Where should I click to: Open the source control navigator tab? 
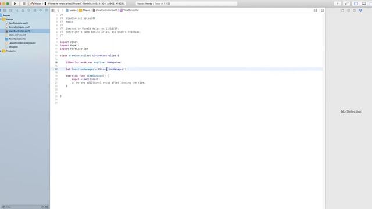tap(5, 10)
